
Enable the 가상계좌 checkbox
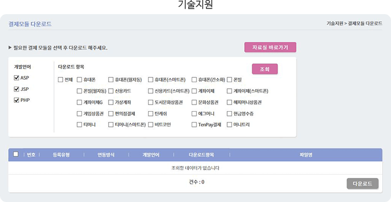(x=111, y=102)
